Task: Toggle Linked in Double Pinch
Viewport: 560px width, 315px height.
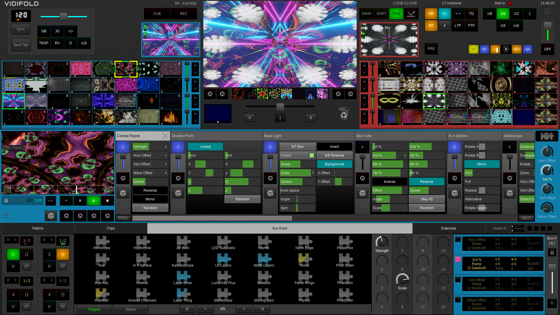Action: point(205,147)
